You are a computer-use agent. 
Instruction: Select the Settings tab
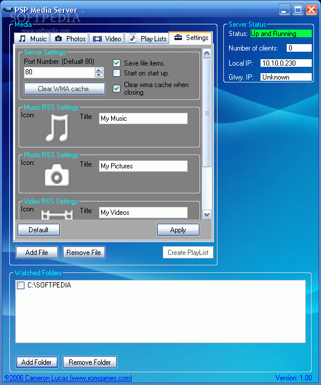click(191, 38)
